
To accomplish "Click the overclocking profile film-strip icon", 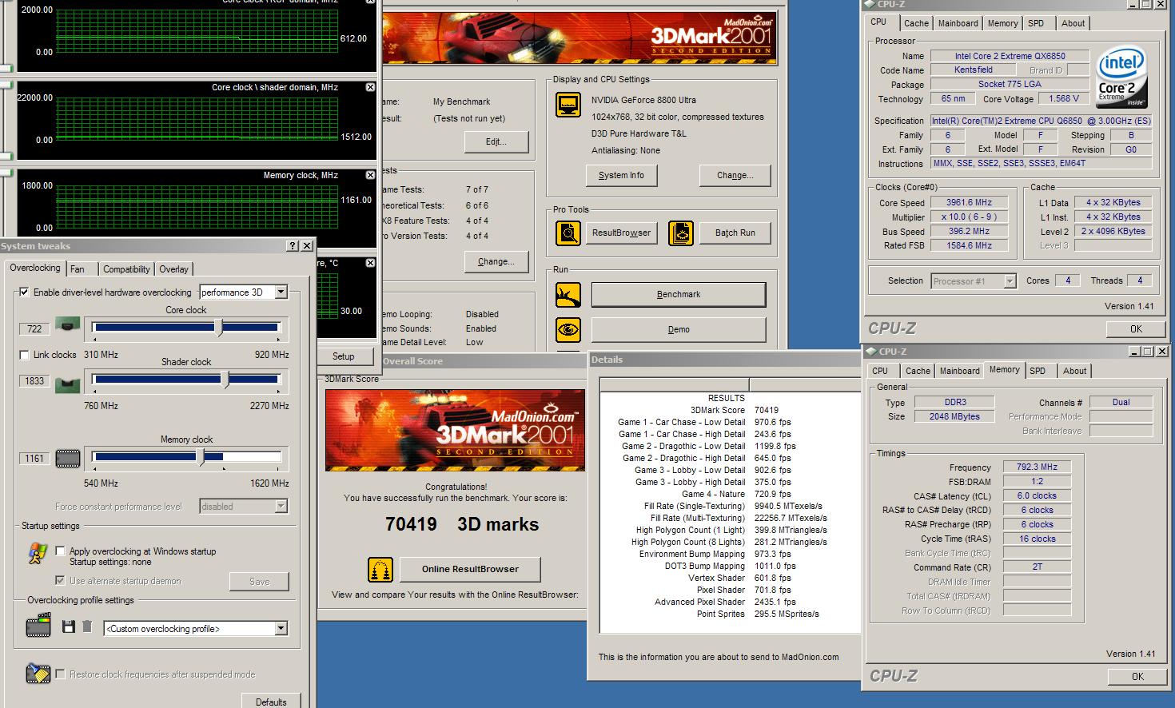I will (38, 626).
